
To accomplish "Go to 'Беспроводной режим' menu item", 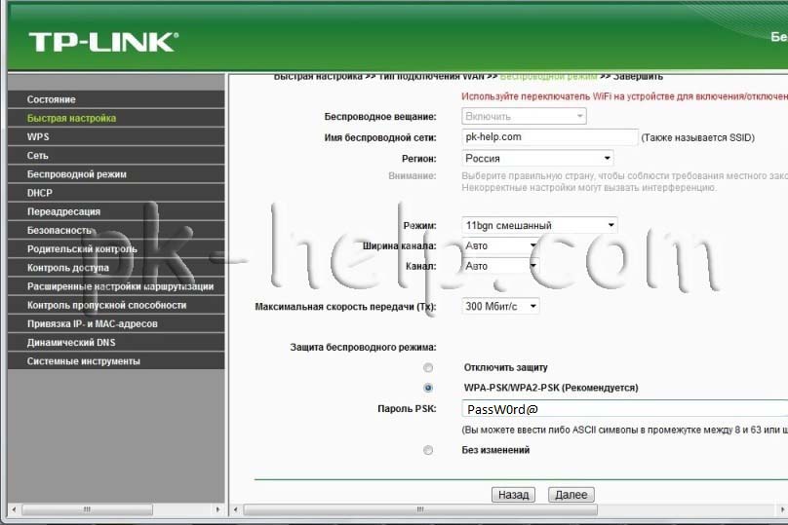I will pos(76,174).
